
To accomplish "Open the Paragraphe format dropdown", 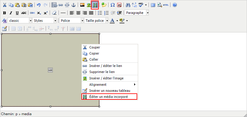I will click(137, 13).
